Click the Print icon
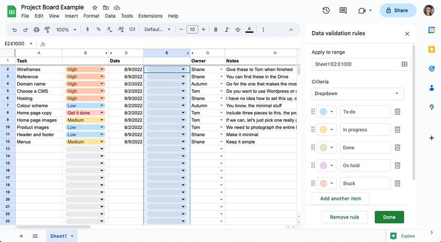Screen dimensions: 441x242 [x=36, y=29]
